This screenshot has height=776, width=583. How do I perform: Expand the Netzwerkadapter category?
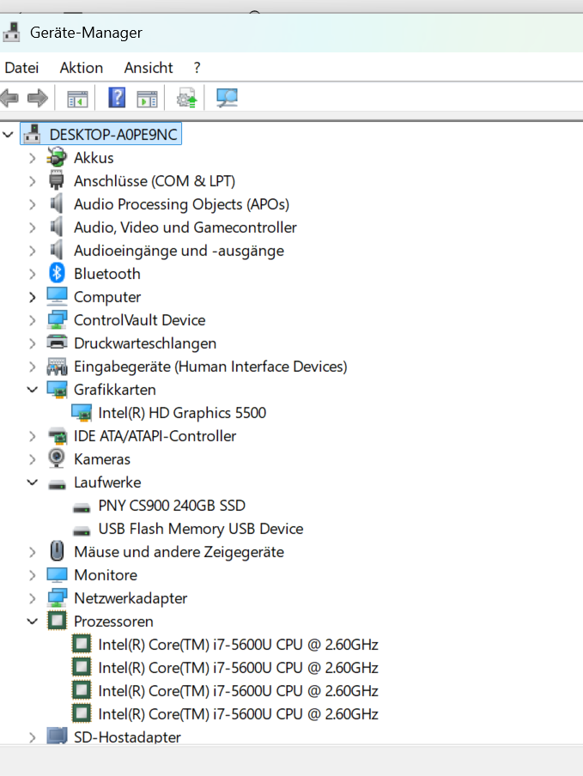(x=32, y=597)
